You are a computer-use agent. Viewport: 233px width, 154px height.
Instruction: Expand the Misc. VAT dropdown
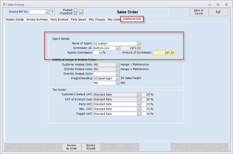click(x=139, y=109)
